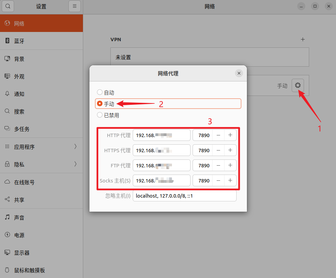Select the 手动 proxy radio button
The width and height of the screenshot is (336, 278).
click(100, 103)
